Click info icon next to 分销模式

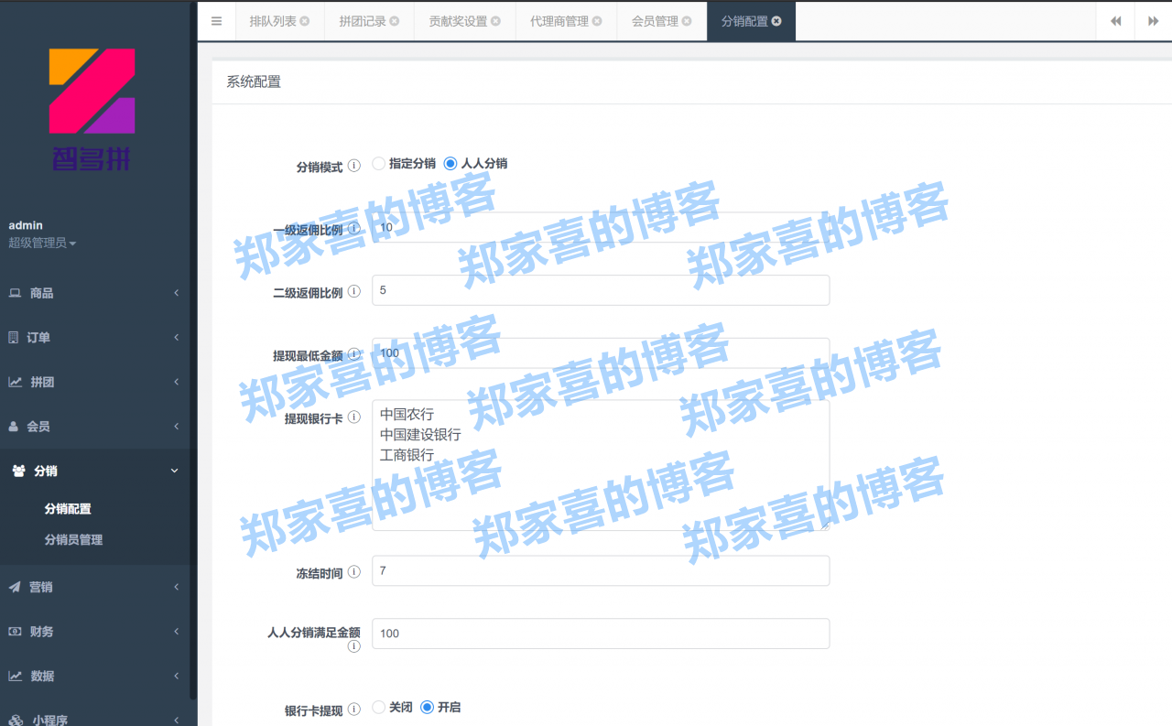[x=353, y=166]
